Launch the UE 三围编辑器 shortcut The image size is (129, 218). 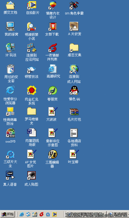pos(53,154)
